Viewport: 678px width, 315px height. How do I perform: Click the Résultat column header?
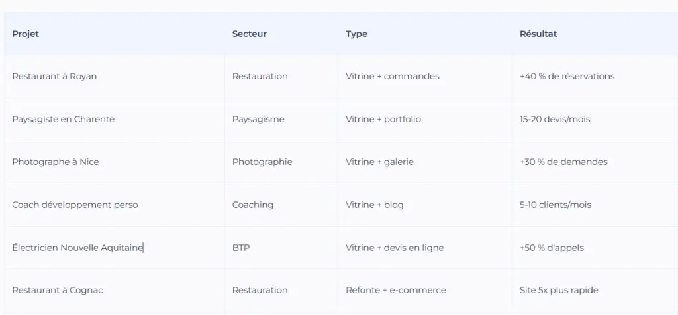click(538, 34)
